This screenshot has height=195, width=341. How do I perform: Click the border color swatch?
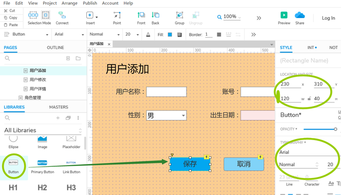coord(219,35)
